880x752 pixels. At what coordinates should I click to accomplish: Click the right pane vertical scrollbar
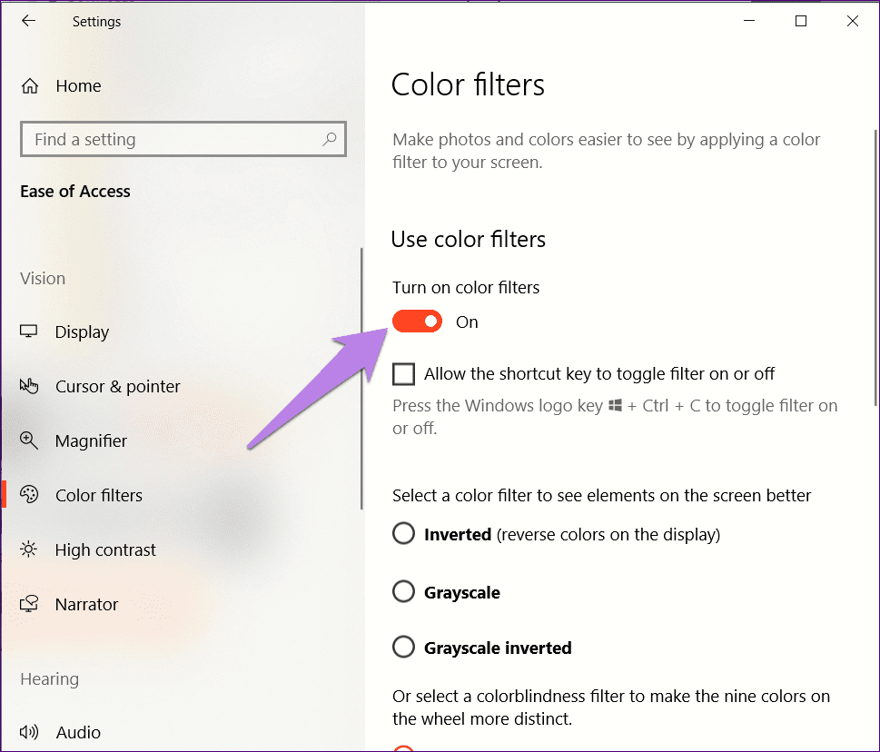coord(875,267)
